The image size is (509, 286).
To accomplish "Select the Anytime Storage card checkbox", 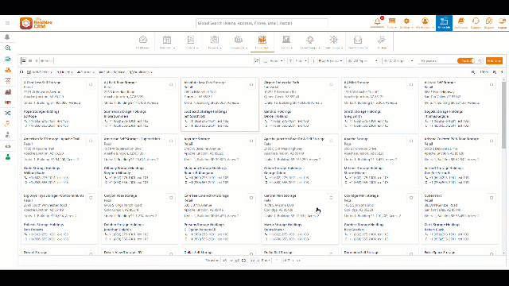I will pos(251,141).
